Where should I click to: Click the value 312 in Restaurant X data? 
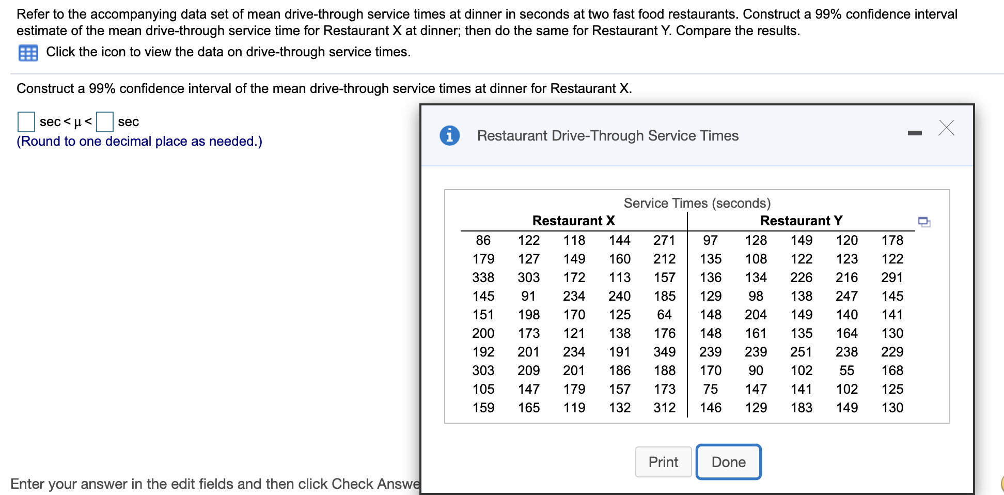(665, 407)
